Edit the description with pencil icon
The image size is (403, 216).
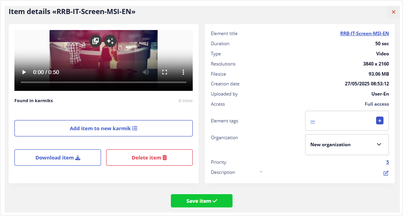(386, 173)
